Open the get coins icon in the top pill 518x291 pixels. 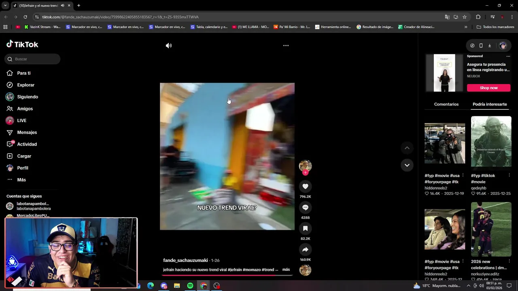(x=472, y=46)
